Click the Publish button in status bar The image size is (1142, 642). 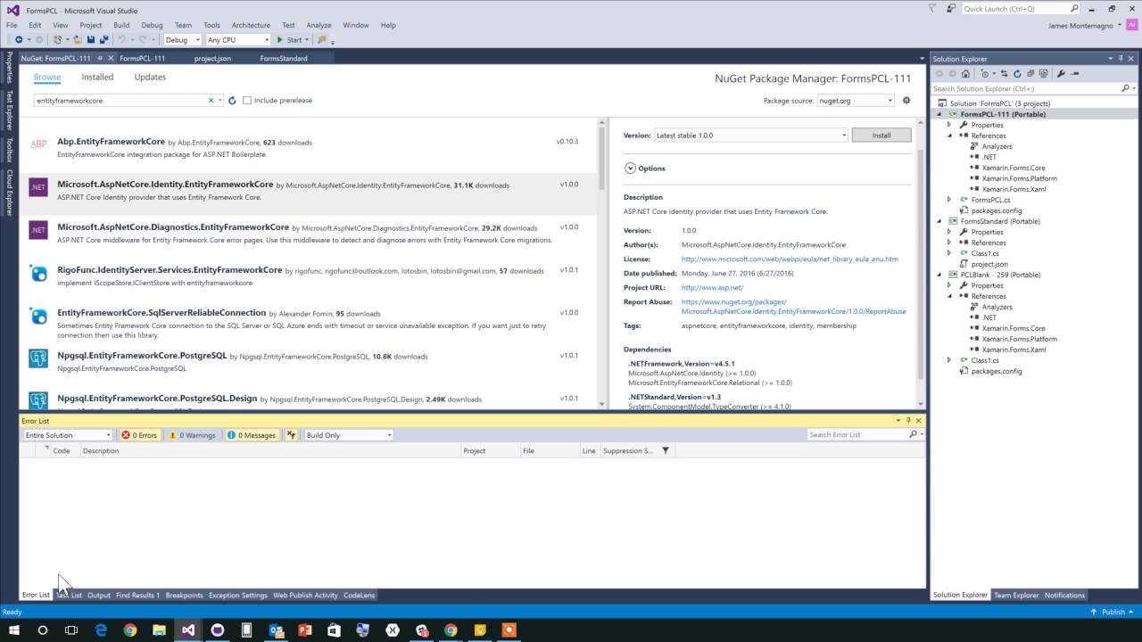pyautogui.click(x=1112, y=612)
